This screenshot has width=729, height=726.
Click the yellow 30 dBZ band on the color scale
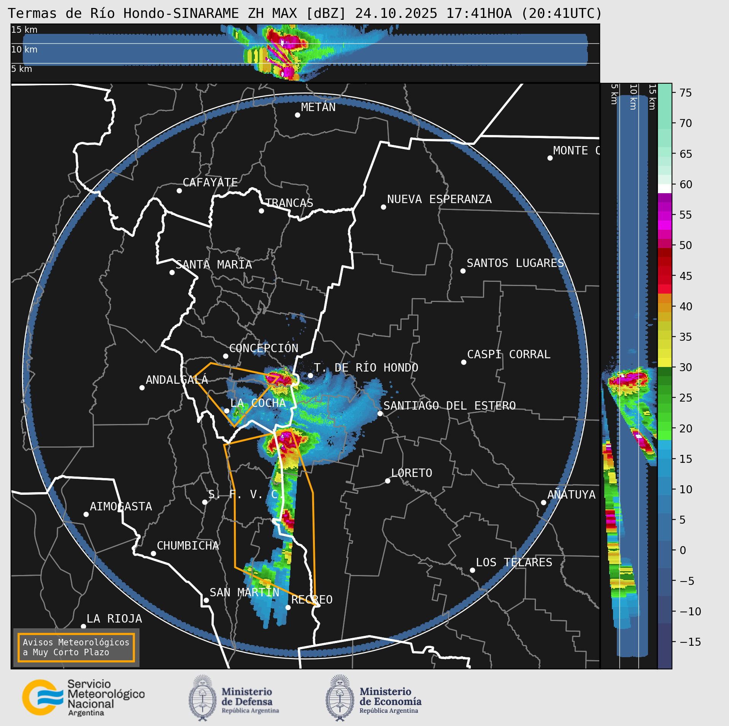click(x=665, y=362)
